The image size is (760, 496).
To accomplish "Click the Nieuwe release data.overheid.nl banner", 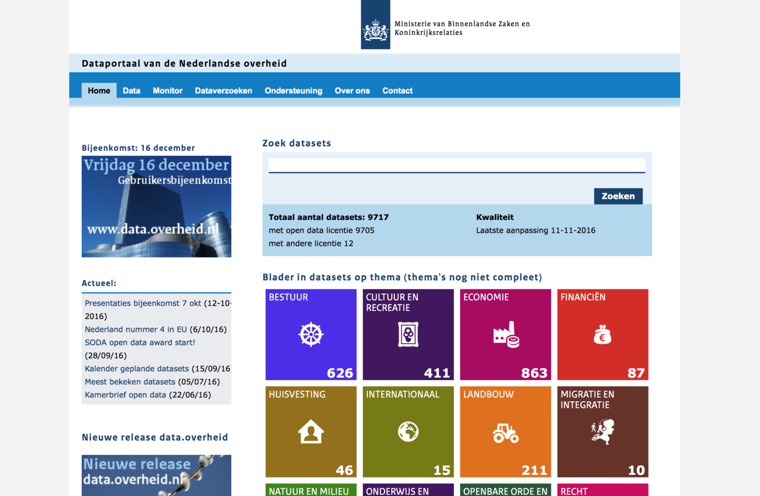I will pos(157,475).
